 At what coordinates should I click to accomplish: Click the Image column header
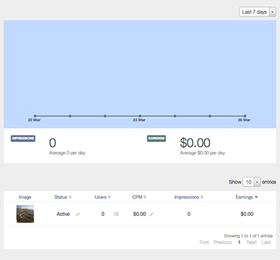tap(25, 197)
